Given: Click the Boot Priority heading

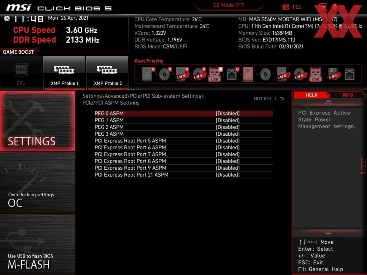Looking at the screenshot, I should (149, 61).
